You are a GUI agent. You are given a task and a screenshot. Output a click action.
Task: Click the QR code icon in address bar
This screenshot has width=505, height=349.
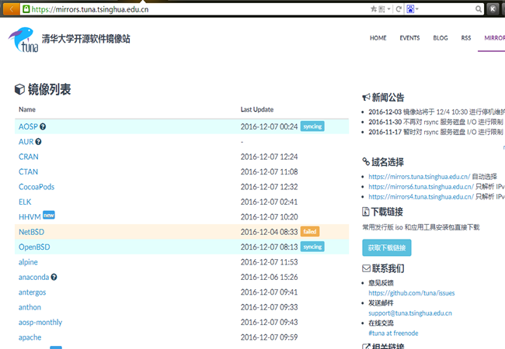click(x=381, y=9)
